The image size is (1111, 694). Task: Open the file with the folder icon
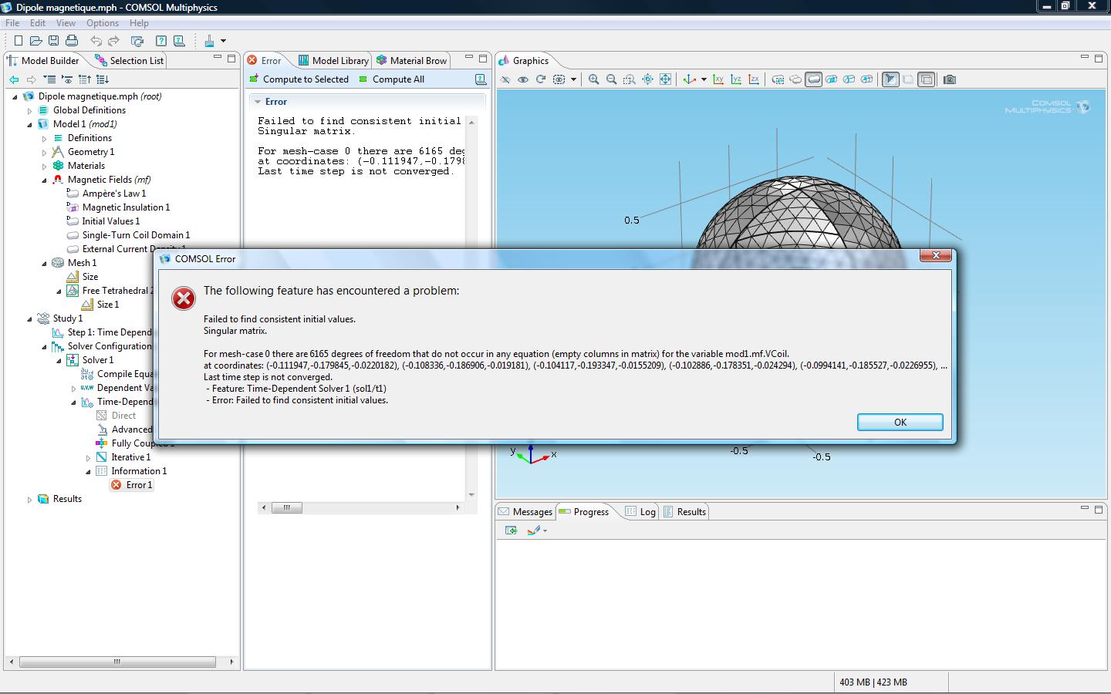[x=35, y=41]
